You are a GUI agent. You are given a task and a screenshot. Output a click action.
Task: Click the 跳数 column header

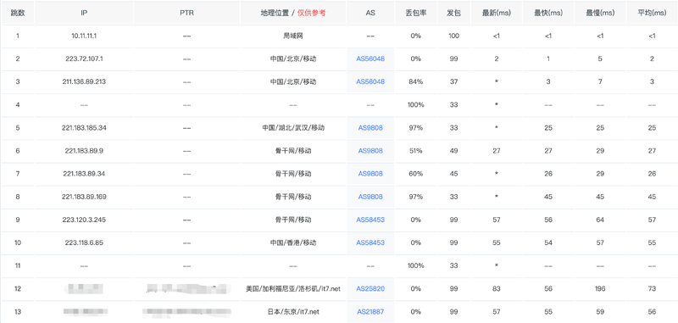pos(18,13)
